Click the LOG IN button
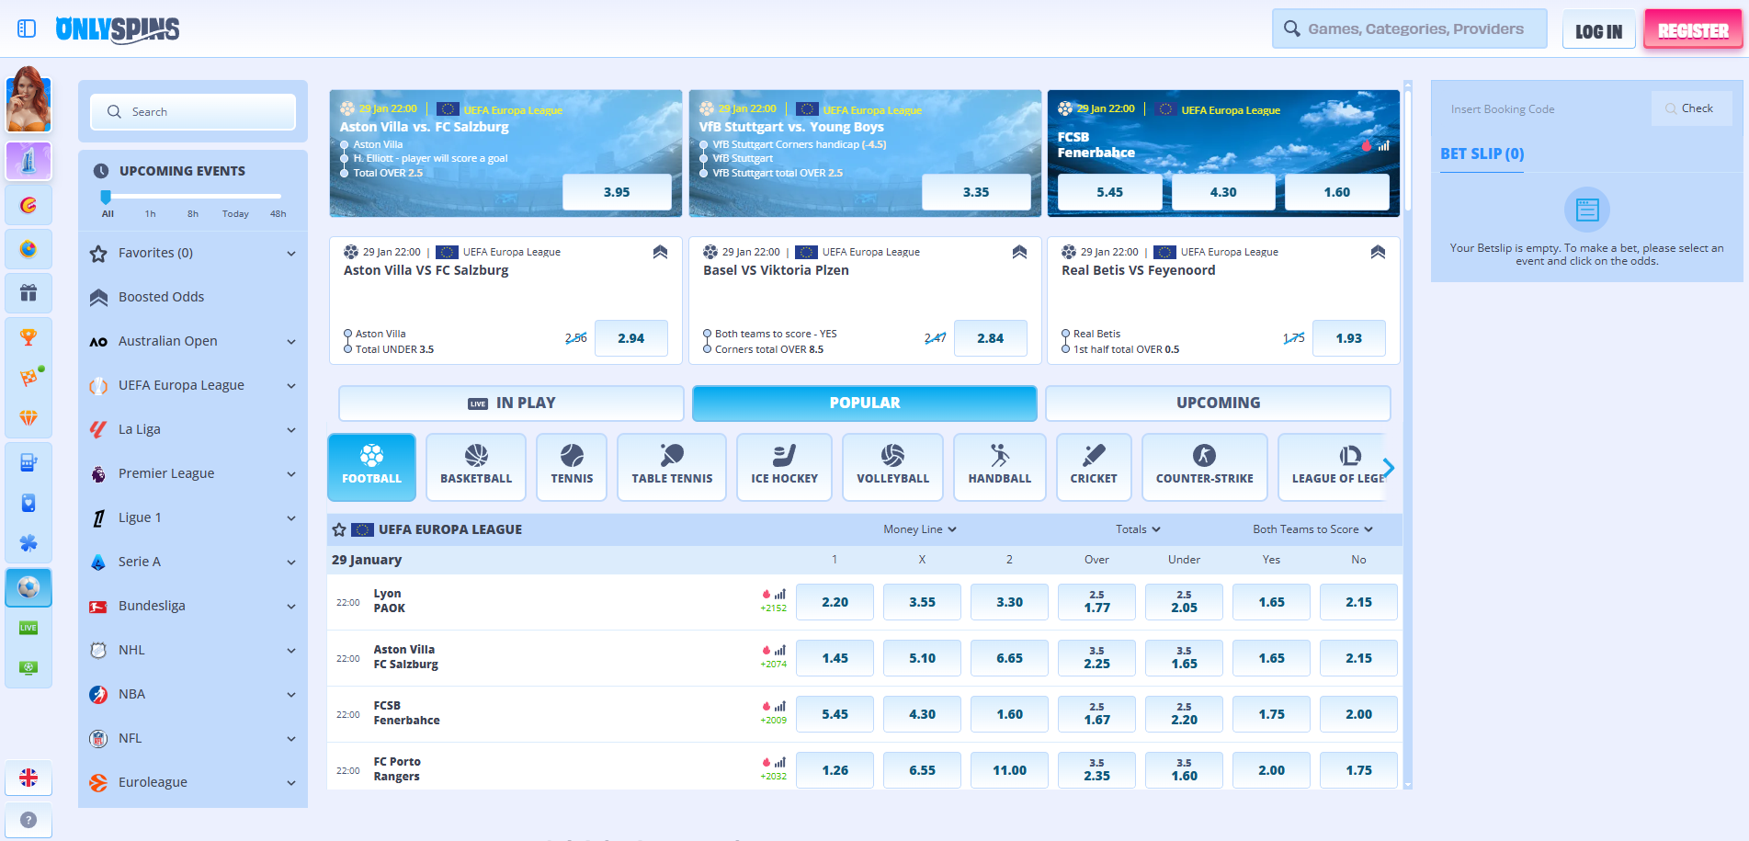The image size is (1749, 841). (x=1599, y=29)
